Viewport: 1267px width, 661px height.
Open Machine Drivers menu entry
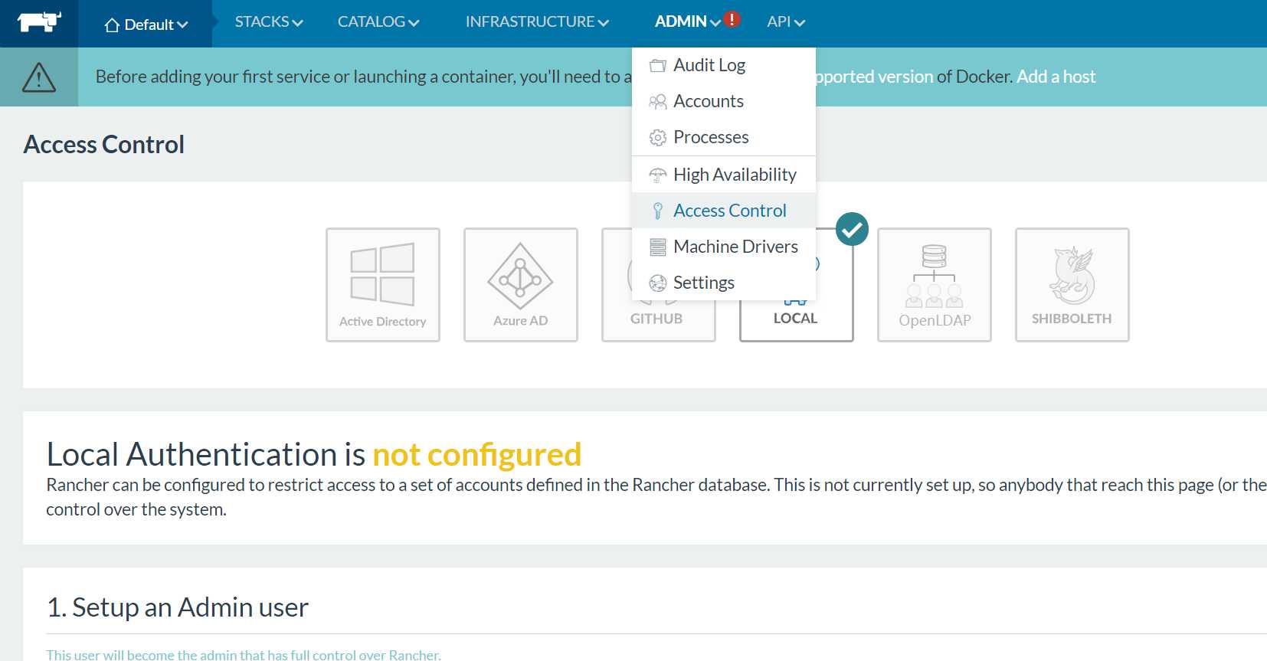click(724, 247)
